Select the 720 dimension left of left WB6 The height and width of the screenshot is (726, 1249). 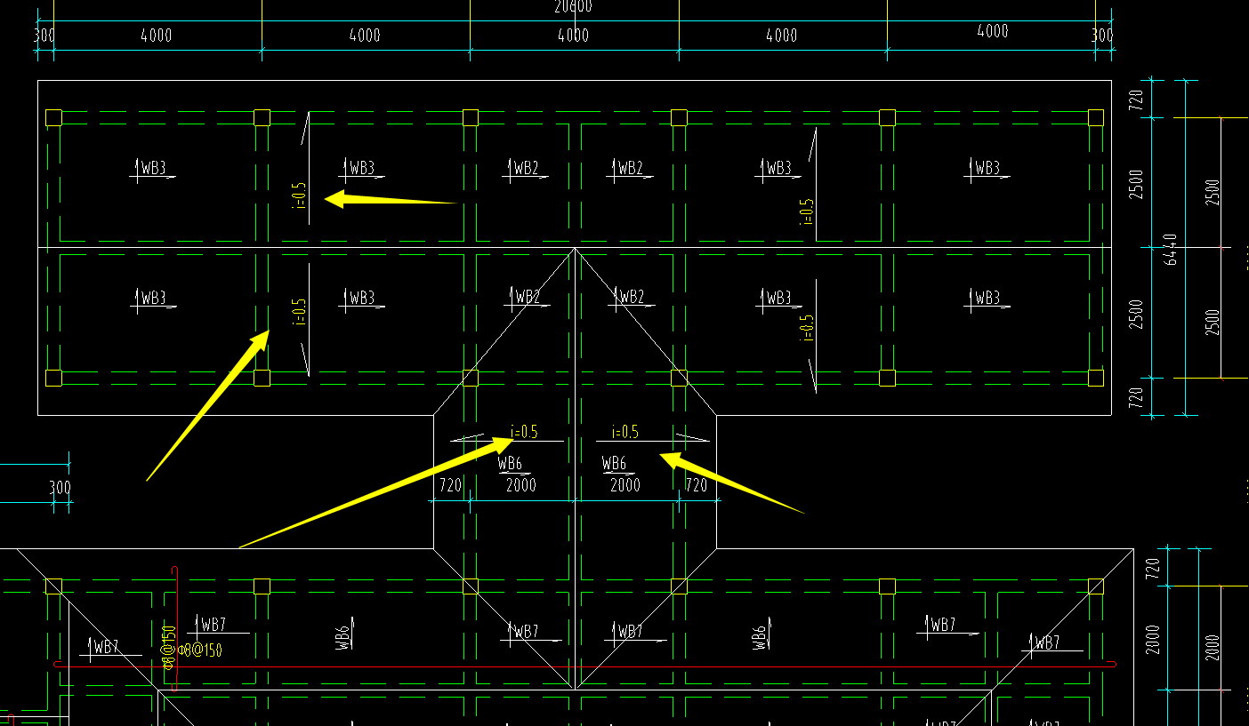click(x=451, y=485)
